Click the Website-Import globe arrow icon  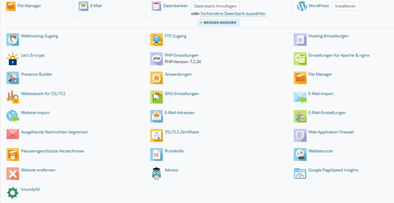click(13, 116)
